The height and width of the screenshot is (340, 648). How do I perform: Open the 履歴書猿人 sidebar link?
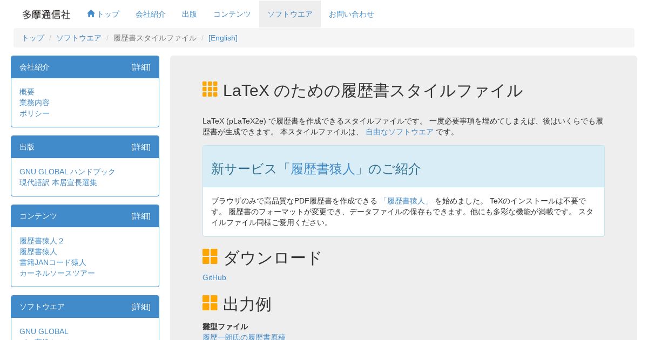coord(38,251)
